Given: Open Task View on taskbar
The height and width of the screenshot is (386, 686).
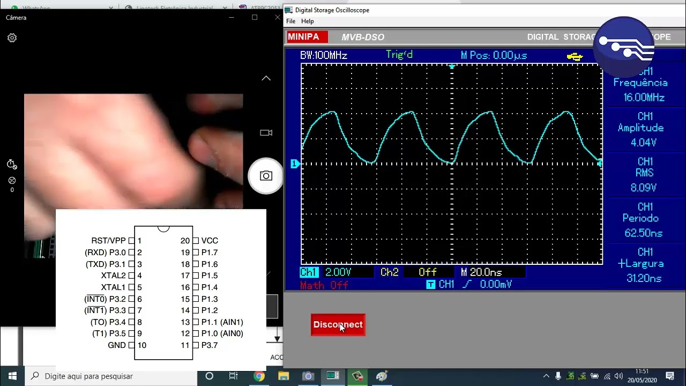Looking at the screenshot, I should tap(234, 376).
